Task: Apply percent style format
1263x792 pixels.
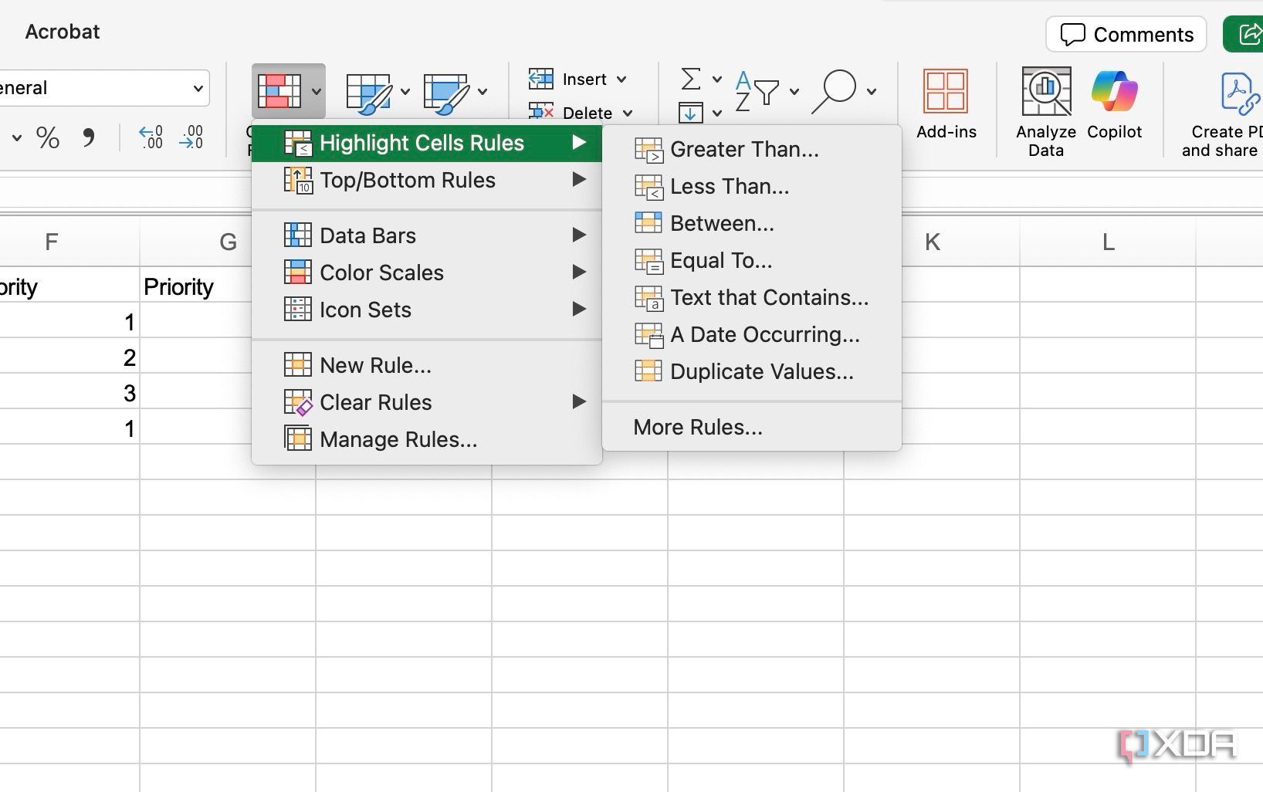Action: tap(48, 138)
